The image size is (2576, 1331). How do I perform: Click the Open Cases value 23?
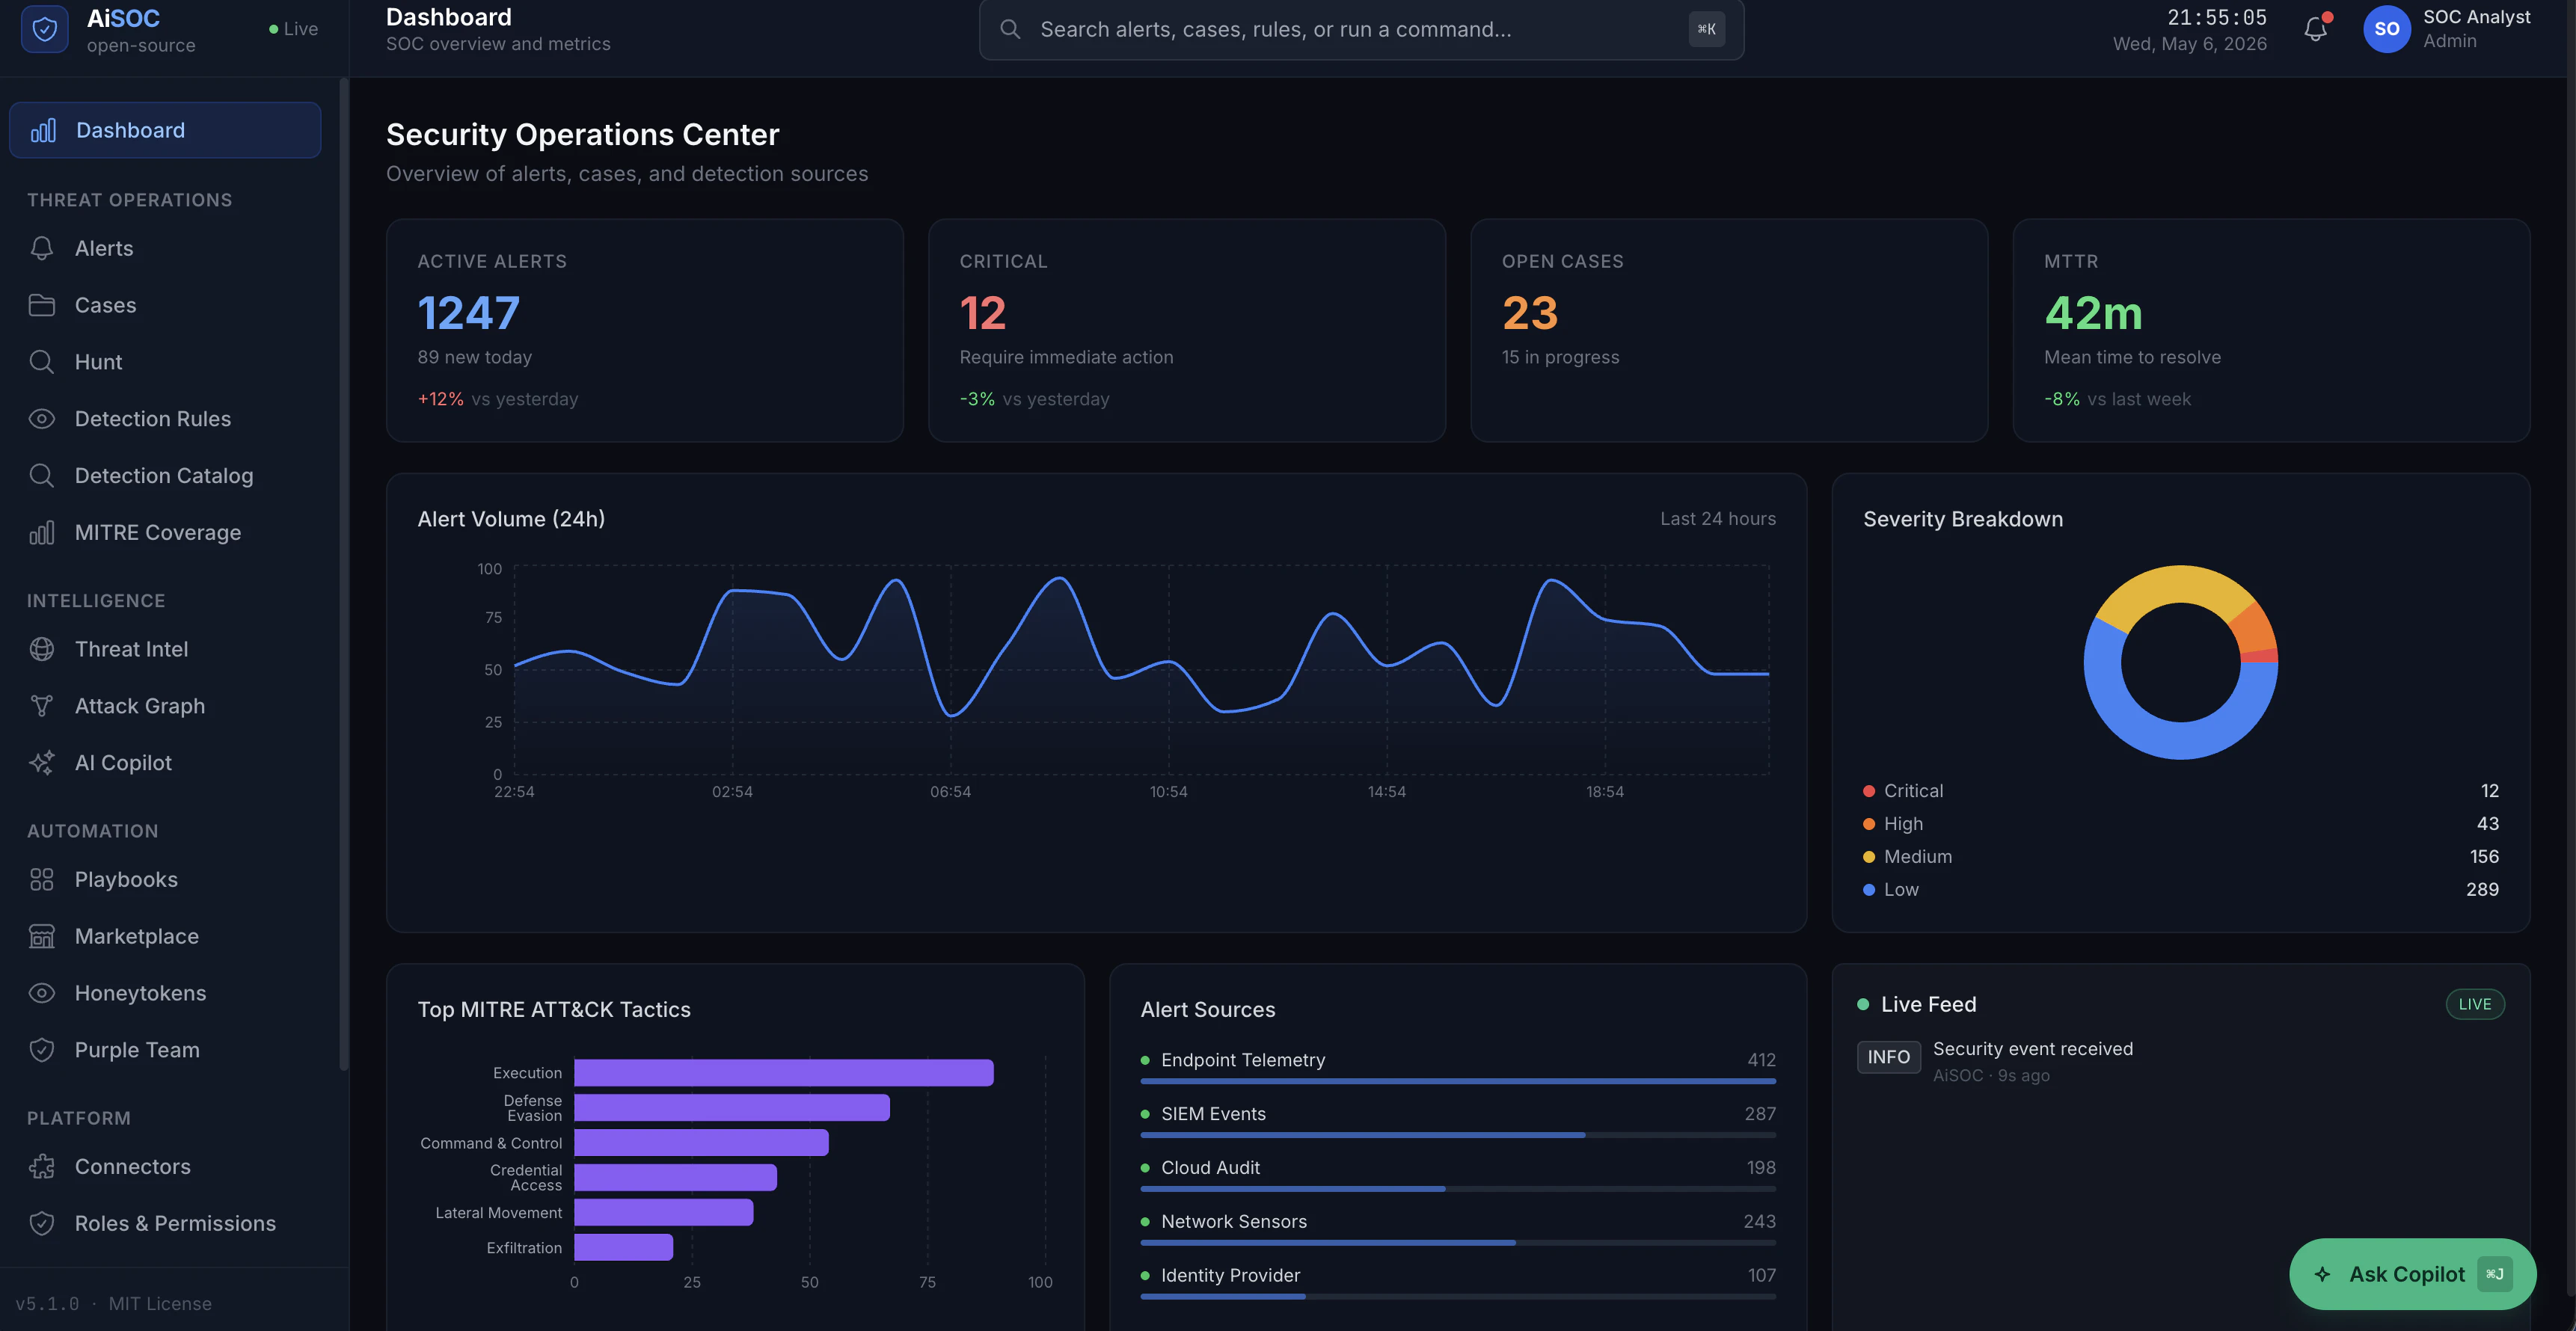[1530, 313]
